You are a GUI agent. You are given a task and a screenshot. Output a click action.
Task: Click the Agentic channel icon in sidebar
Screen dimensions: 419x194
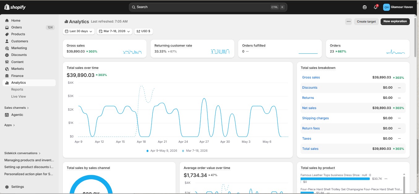(x=7, y=115)
